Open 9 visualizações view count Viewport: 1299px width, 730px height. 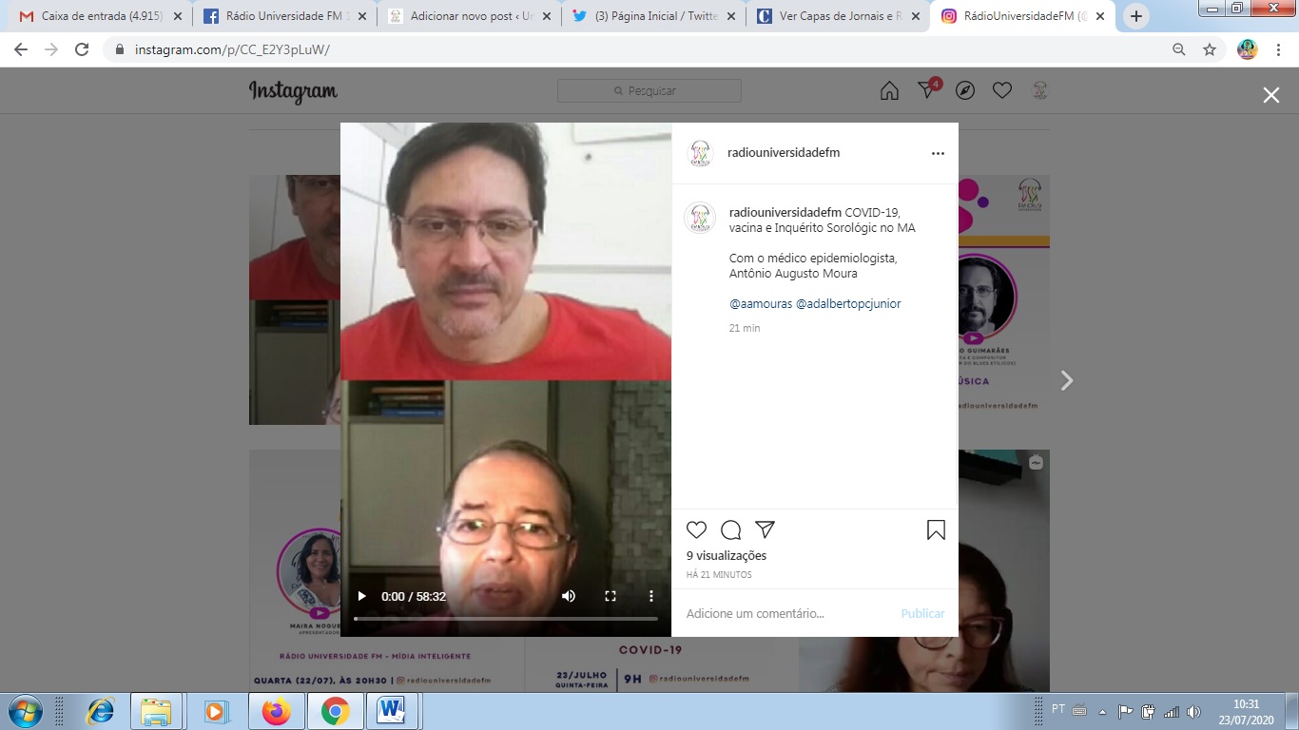[727, 556]
